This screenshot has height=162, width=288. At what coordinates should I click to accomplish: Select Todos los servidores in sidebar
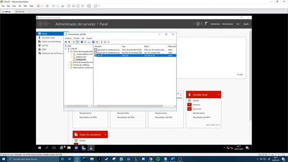coord(51,41)
